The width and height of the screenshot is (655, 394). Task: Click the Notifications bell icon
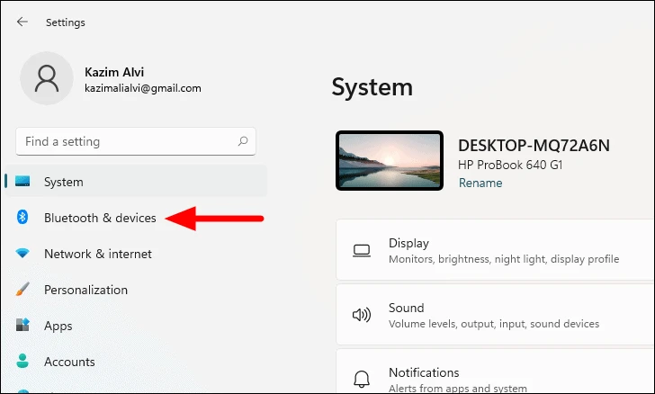362,379
